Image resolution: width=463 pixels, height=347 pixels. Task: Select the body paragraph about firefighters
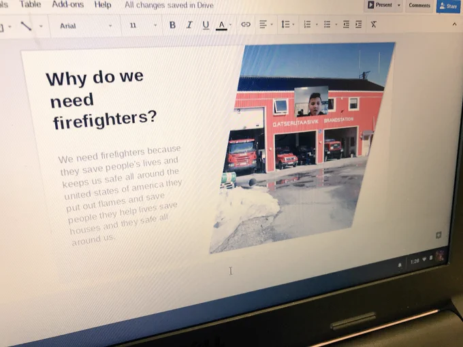tap(121, 195)
